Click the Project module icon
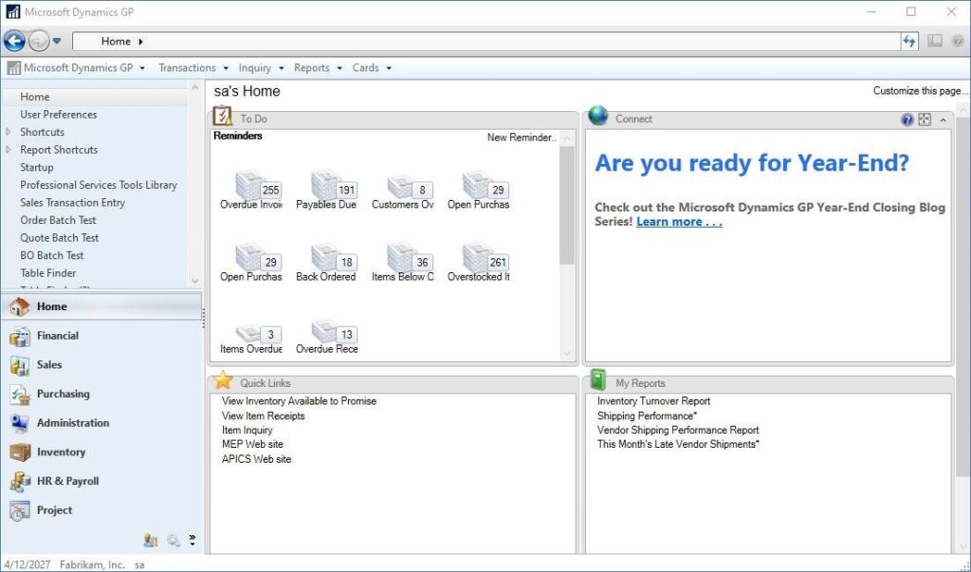 (x=19, y=510)
